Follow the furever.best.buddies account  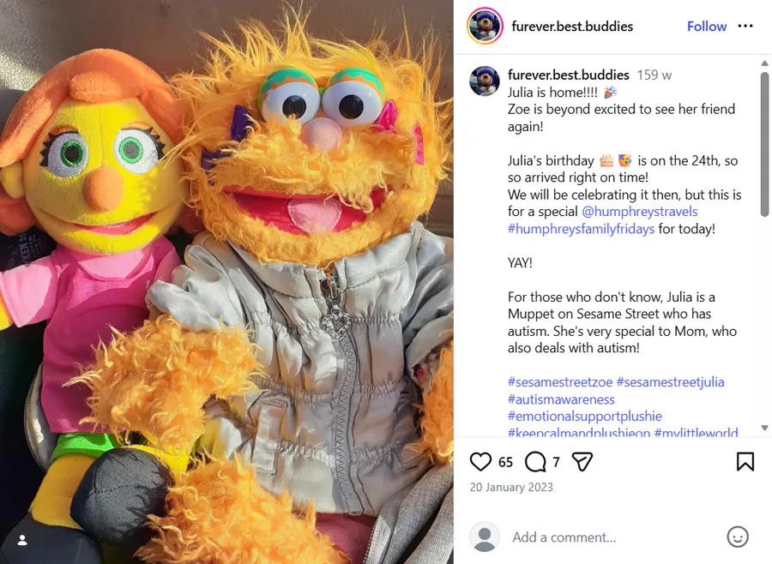(707, 26)
